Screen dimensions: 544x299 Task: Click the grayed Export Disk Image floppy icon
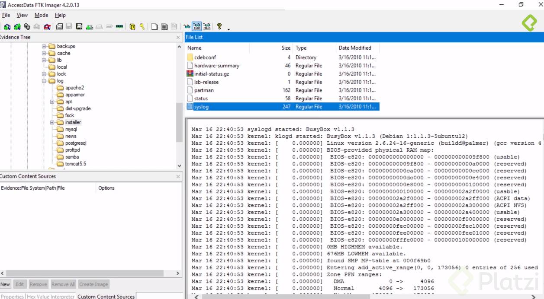click(x=69, y=27)
